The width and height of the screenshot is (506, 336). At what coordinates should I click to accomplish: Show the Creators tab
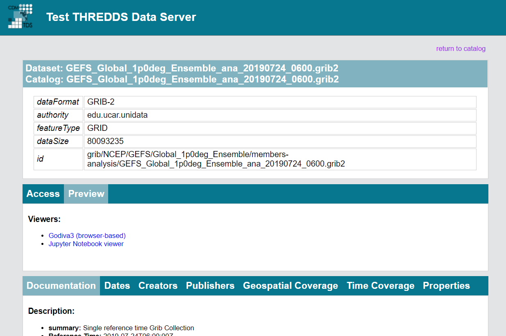pyautogui.click(x=158, y=286)
